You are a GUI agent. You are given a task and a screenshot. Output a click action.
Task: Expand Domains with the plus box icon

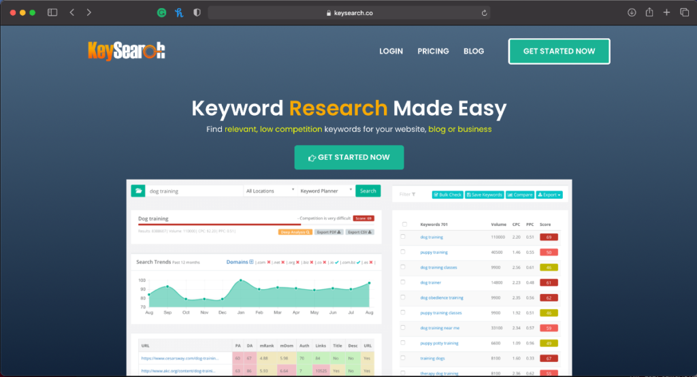pyautogui.click(x=252, y=262)
